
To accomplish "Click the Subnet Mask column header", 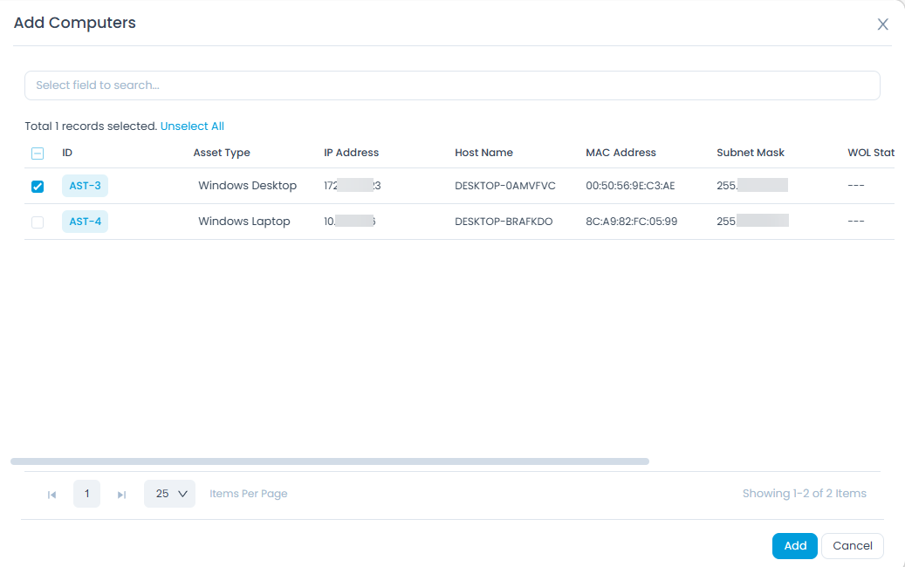I will click(751, 153).
